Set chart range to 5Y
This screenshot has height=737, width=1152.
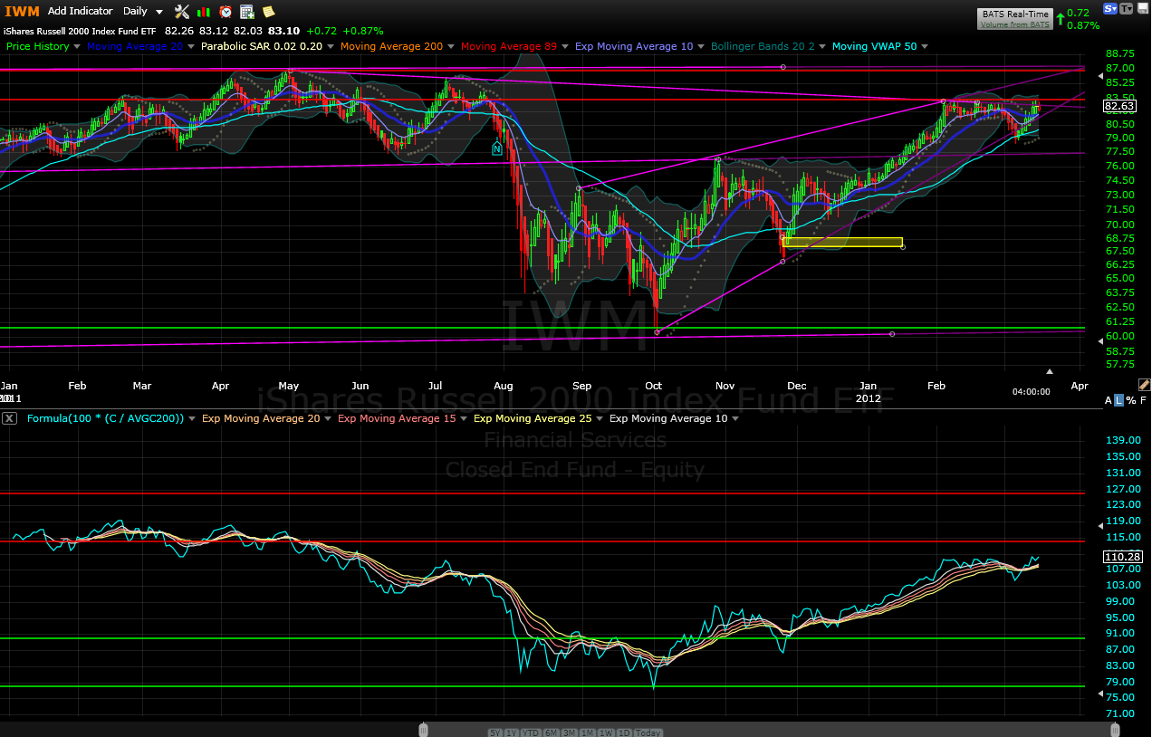[495, 732]
